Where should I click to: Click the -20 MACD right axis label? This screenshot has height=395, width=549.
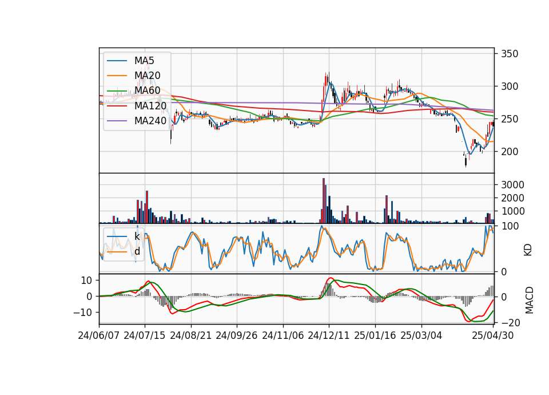pyautogui.click(x=511, y=322)
